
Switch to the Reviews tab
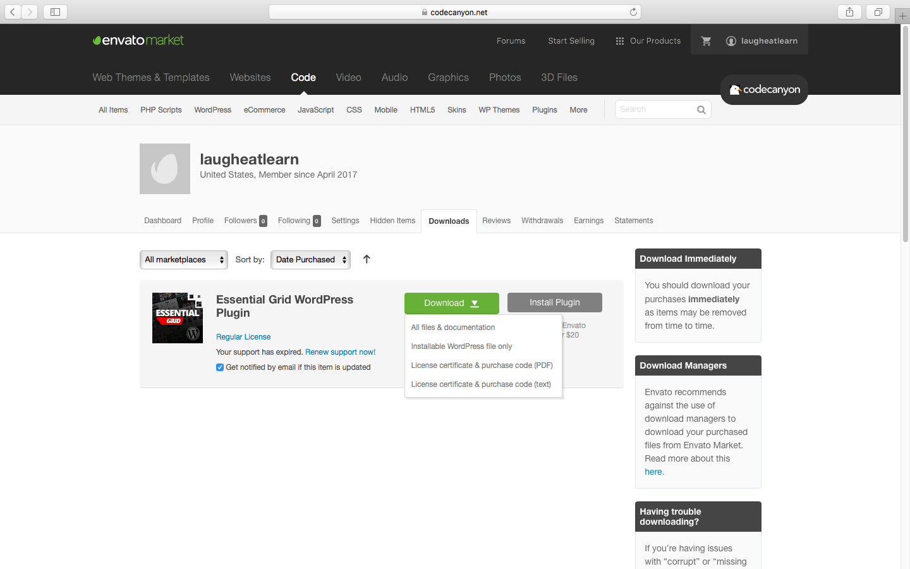(x=496, y=221)
